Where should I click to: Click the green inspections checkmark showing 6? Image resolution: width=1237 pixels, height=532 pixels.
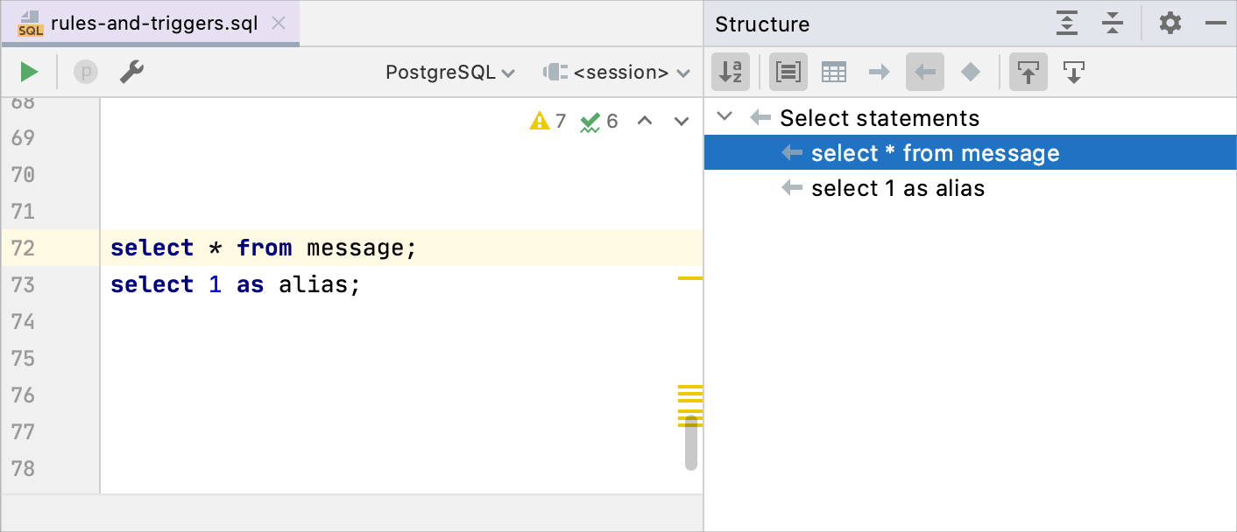pos(597,121)
